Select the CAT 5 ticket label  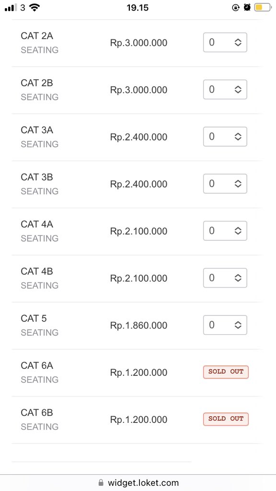pos(34,318)
